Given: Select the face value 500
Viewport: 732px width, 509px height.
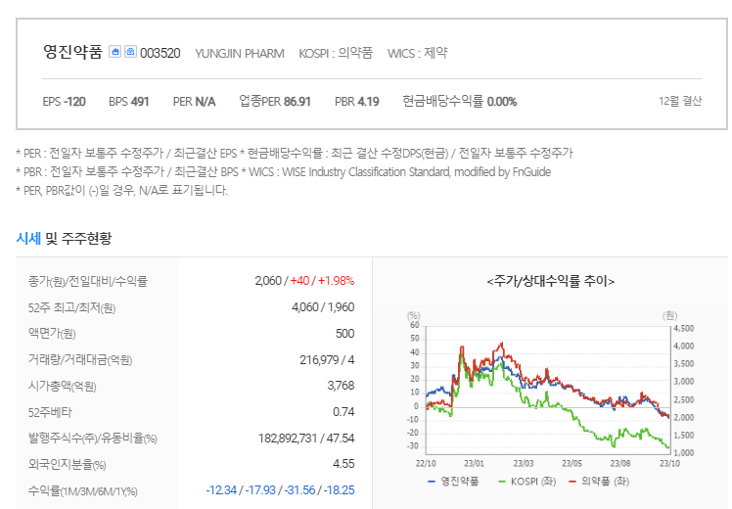Looking at the screenshot, I should click(x=345, y=334).
